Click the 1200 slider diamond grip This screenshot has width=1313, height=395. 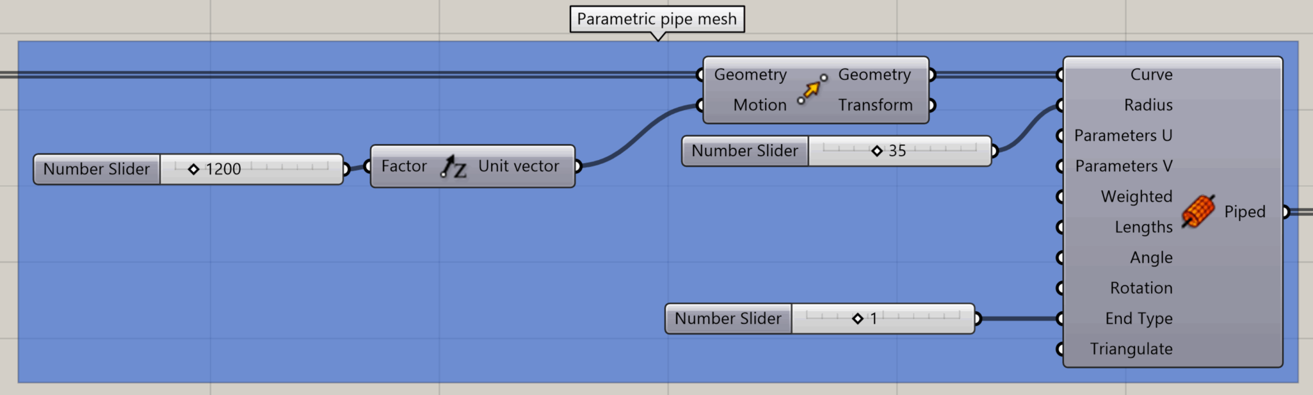pos(193,169)
